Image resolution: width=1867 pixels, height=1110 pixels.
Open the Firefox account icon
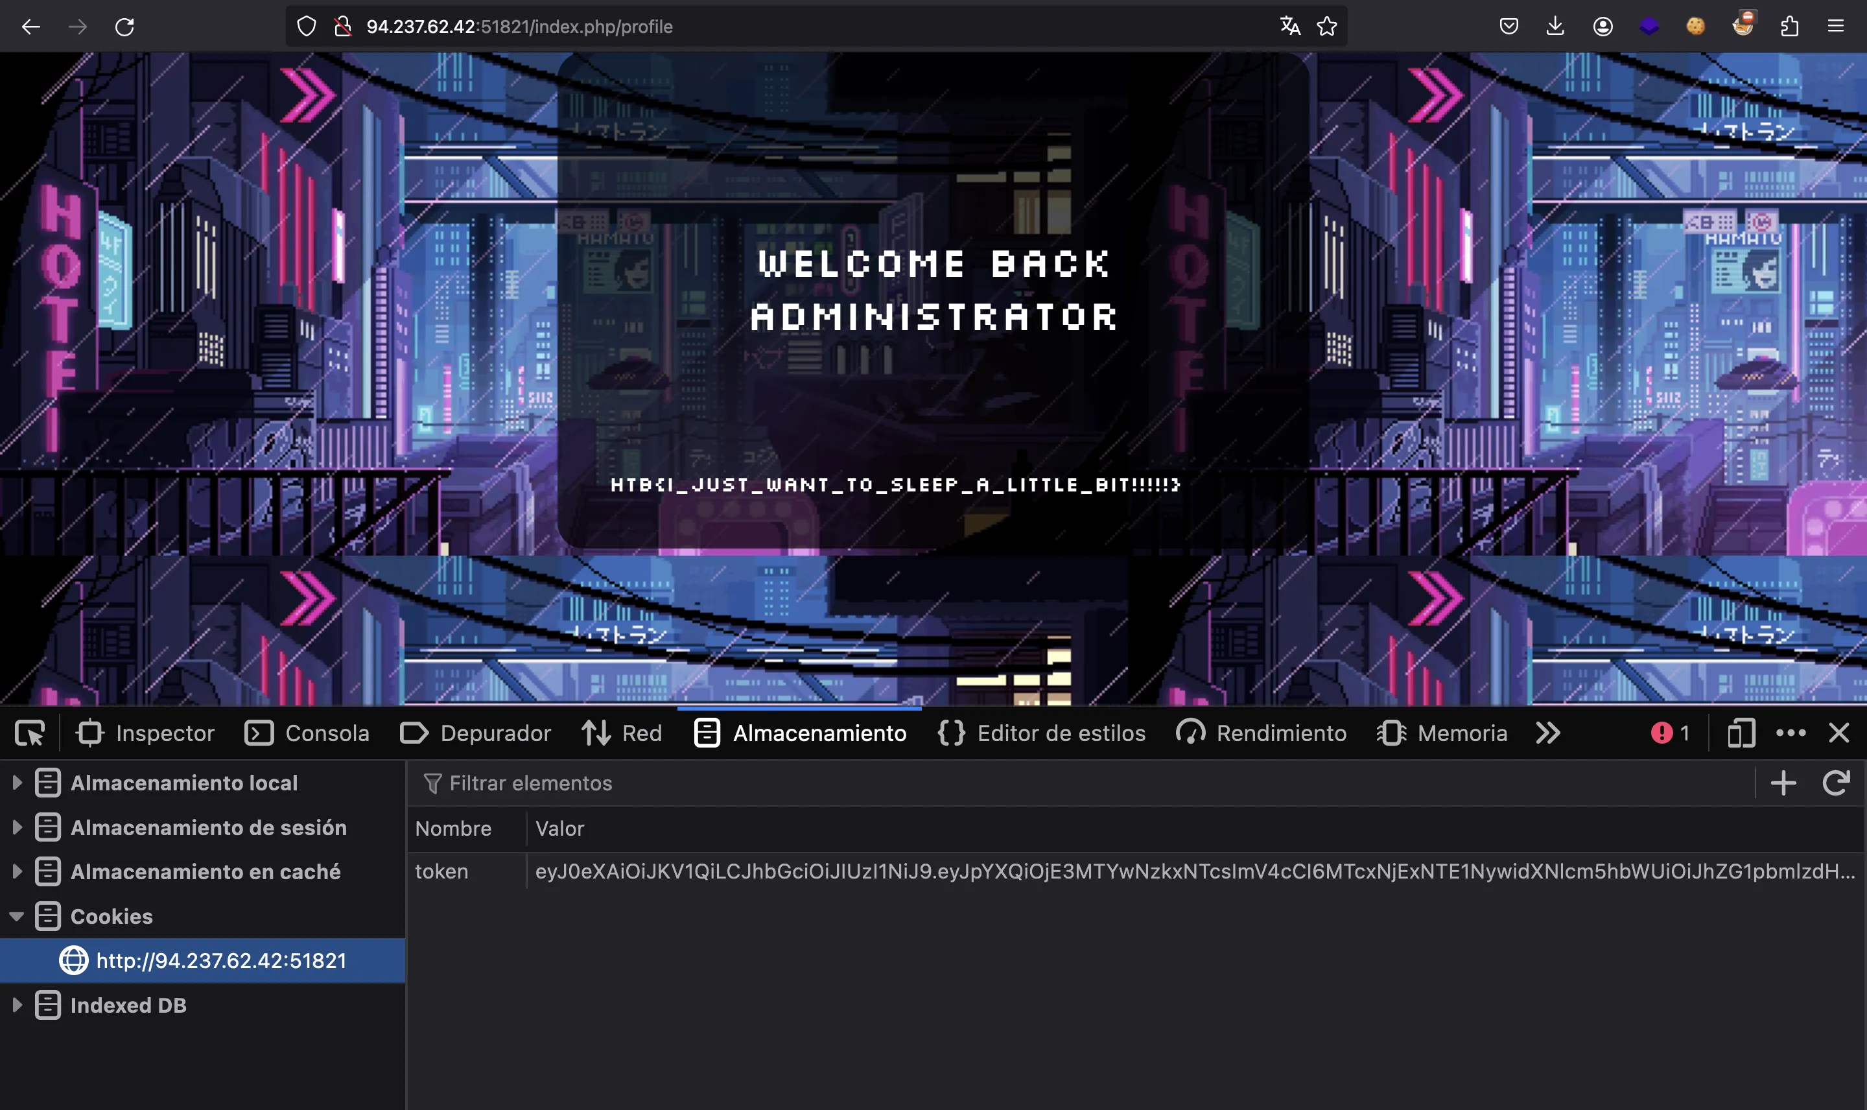[1603, 27]
